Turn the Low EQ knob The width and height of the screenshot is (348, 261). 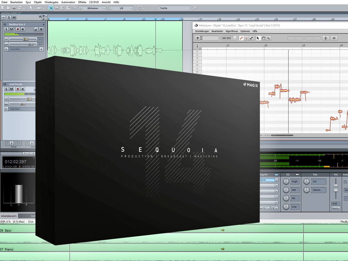pyautogui.click(x=287, y=206)
